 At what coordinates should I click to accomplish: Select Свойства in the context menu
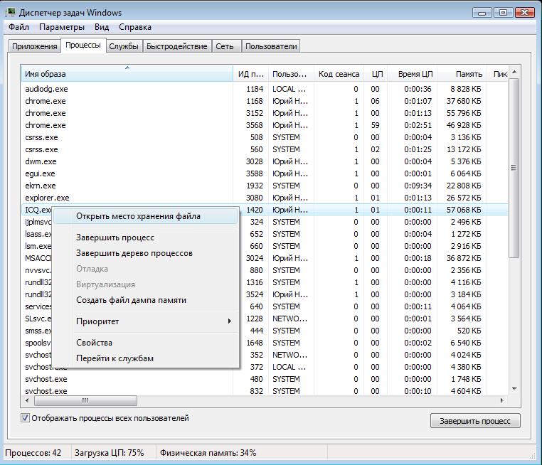(x=94, y=343)
